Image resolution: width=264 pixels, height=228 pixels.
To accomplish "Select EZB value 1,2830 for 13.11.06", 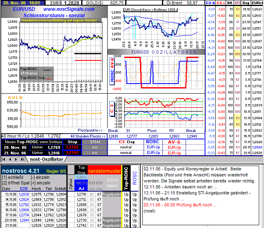I will tap(24, 194).
